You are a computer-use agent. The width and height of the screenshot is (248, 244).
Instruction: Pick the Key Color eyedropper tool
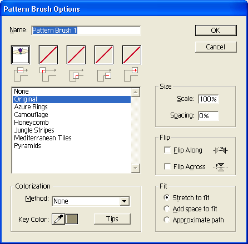pyautogui.click(x=58, y=219)
